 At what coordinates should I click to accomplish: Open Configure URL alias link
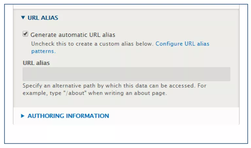[182, 44]
